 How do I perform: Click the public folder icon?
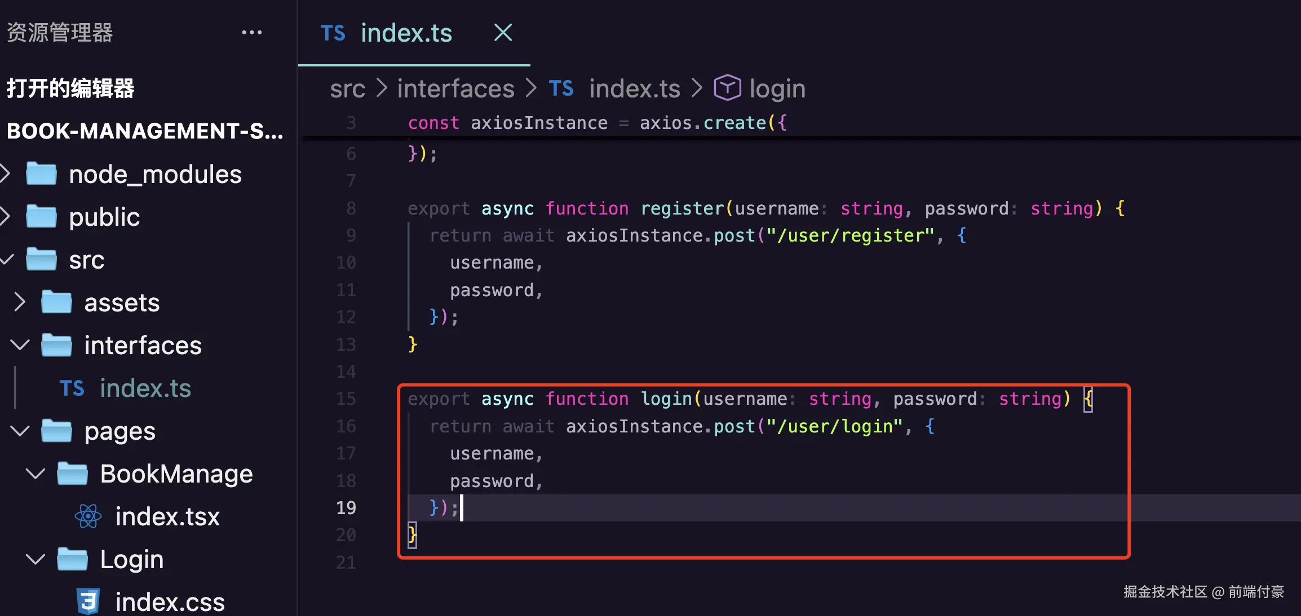click(x=41, y=217)
